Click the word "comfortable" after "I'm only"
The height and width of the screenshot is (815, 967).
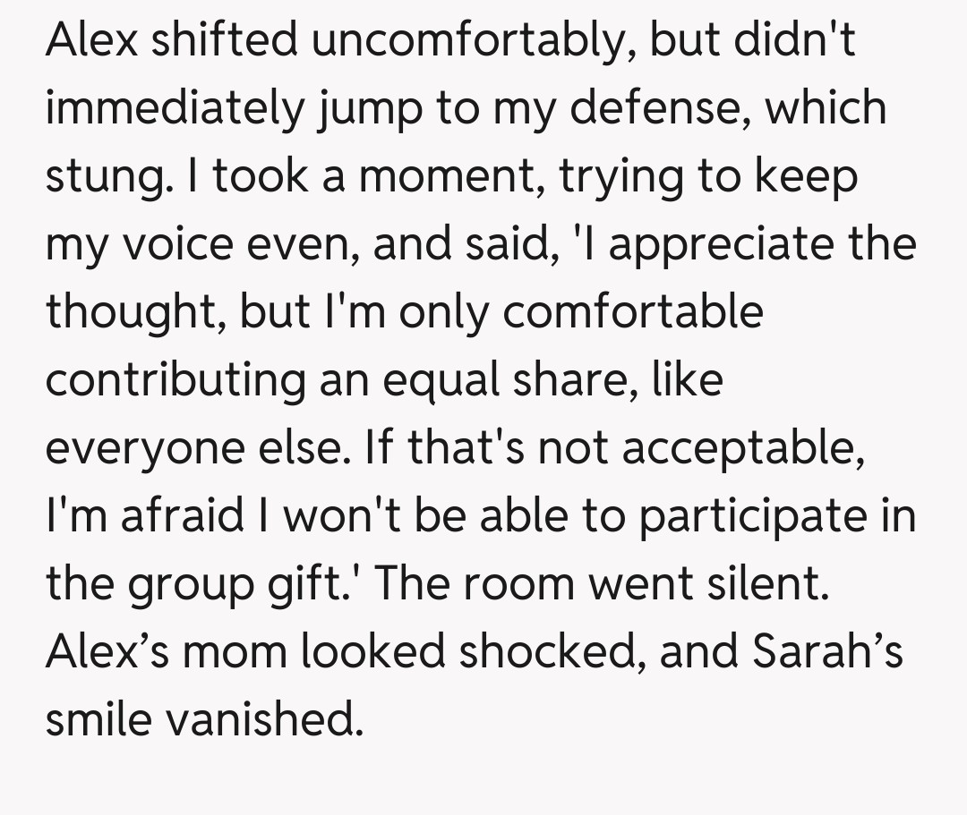click(635, 312)
